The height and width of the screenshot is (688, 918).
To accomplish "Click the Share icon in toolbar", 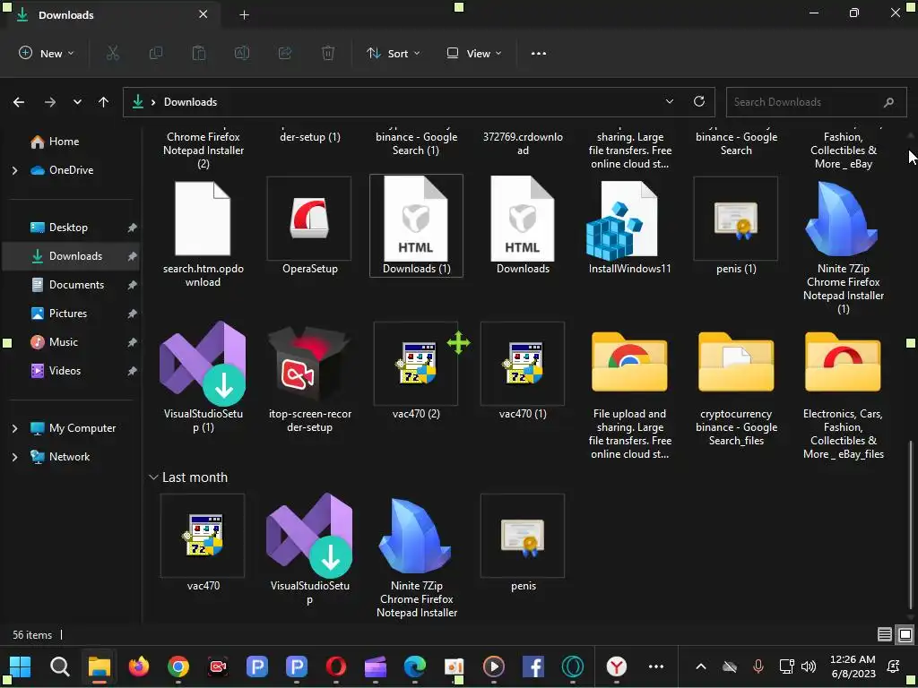I will click(285, 53).
